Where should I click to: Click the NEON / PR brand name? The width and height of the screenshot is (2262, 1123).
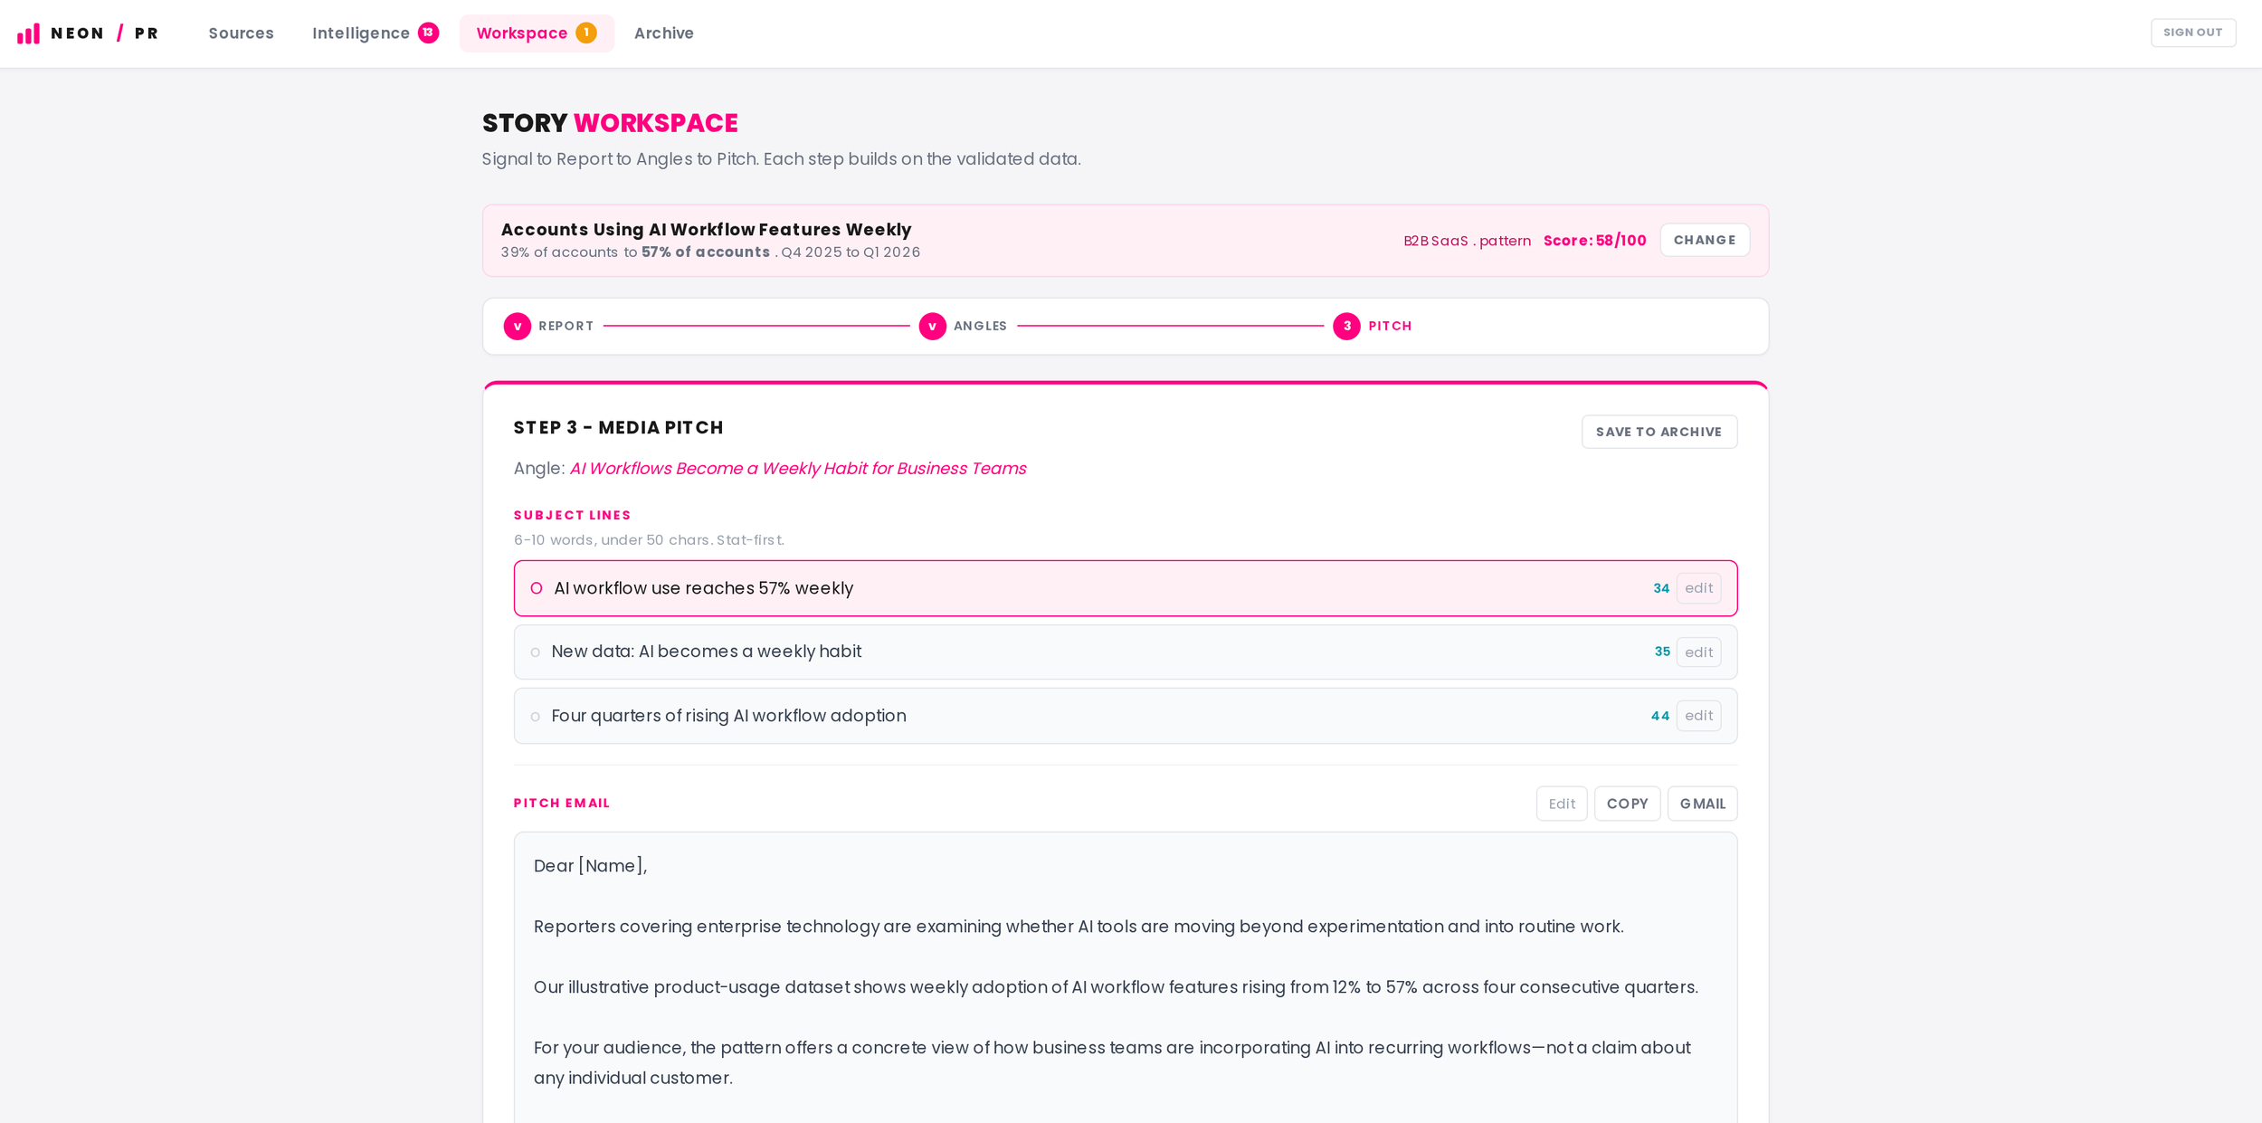pos(105,33)
